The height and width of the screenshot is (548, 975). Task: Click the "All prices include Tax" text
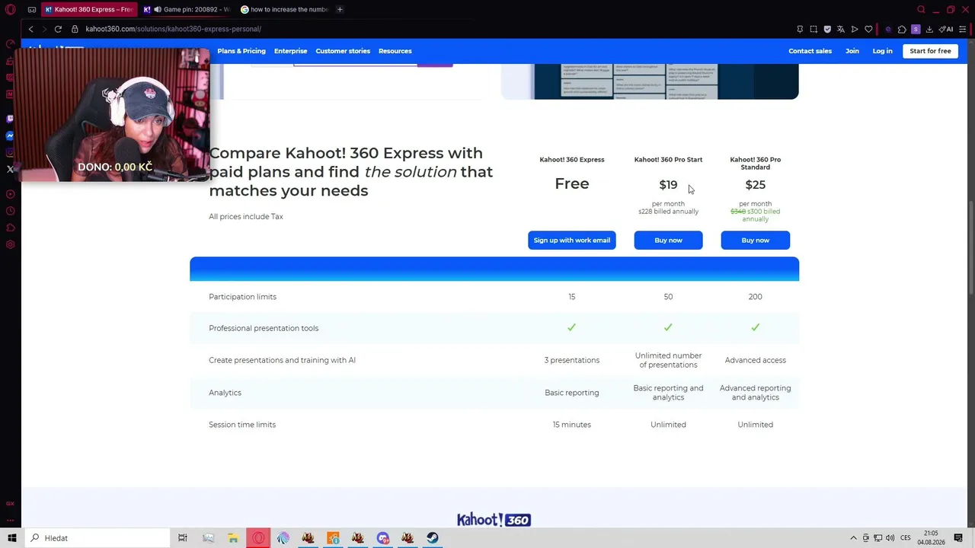pyautogui.click(x=246, y=217)
